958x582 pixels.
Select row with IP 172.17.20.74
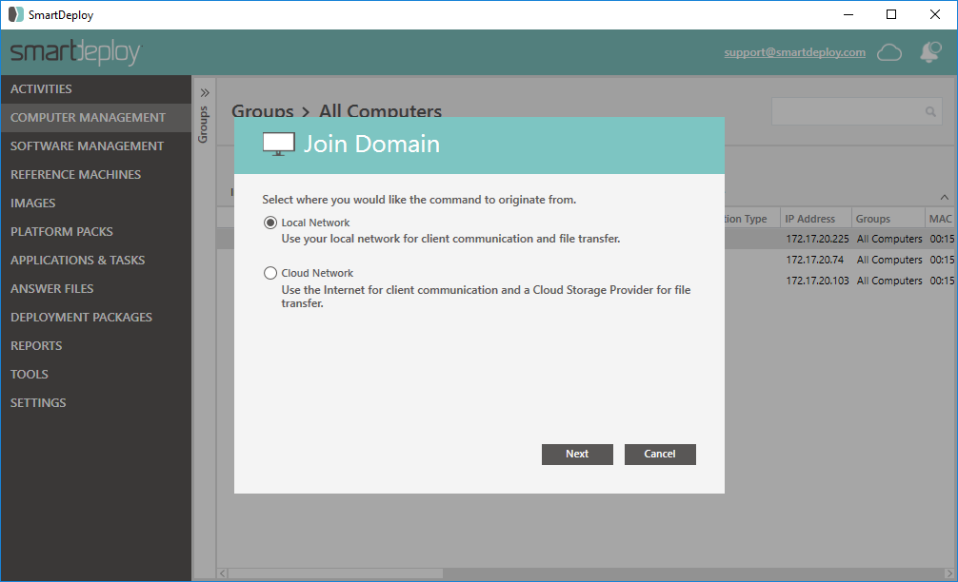point(814,260)
